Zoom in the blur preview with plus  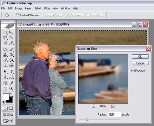[113, 106]
